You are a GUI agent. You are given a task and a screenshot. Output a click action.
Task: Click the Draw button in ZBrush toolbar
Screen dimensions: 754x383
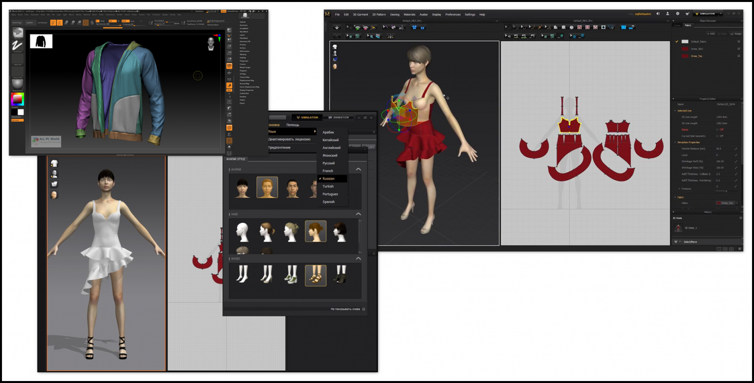coord(60,23)
